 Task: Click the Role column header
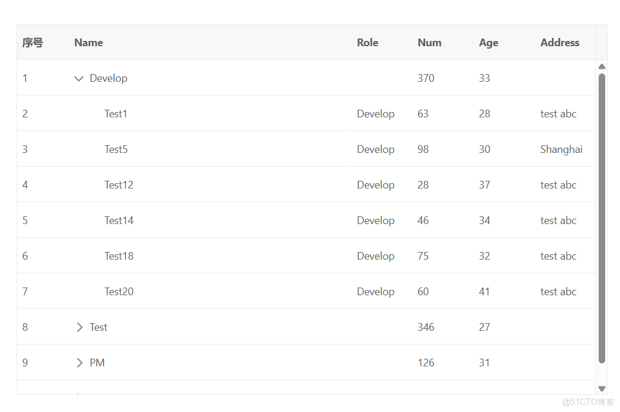367,43
